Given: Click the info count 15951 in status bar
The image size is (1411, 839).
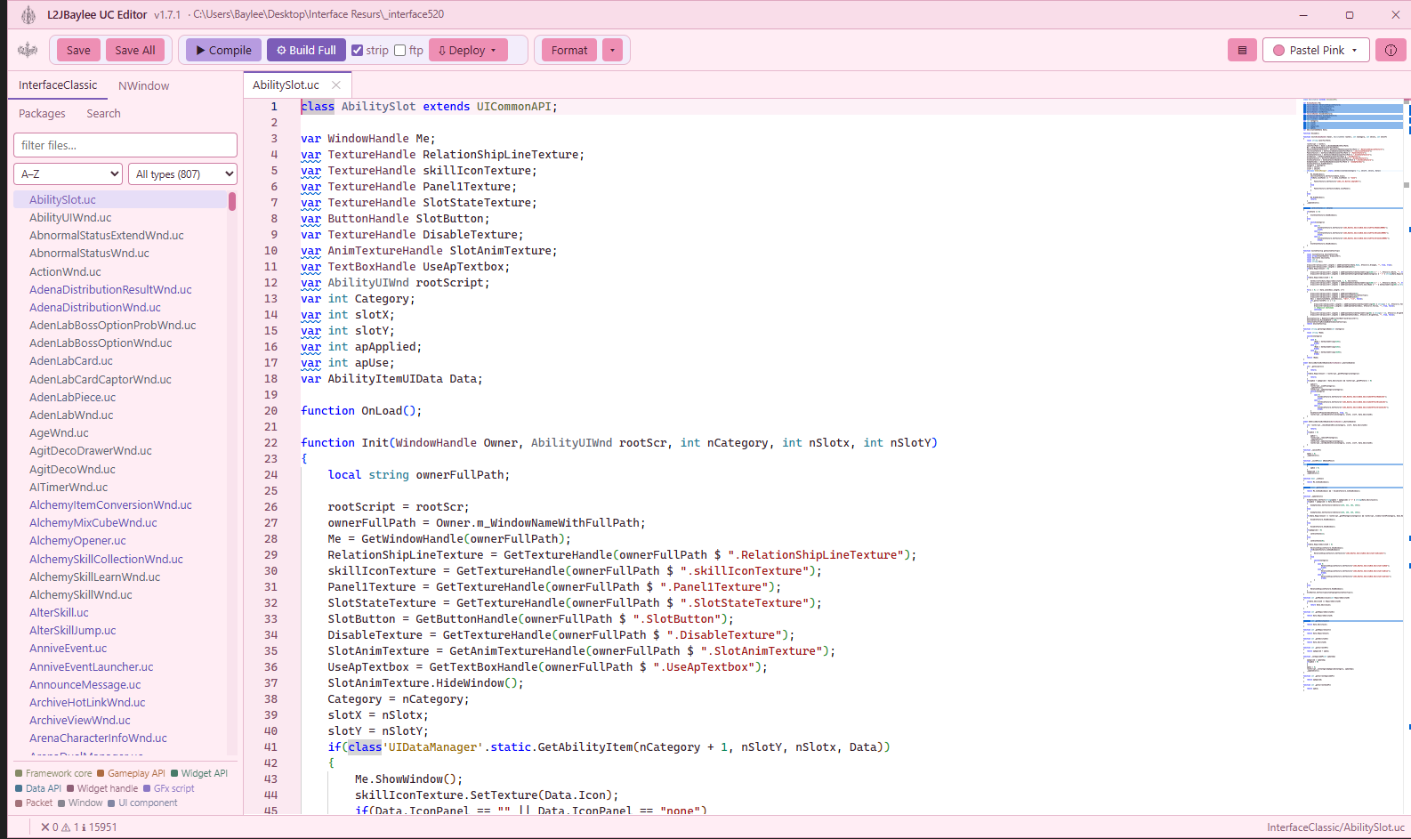Looking at the screenshot, I should pos(99,827).
